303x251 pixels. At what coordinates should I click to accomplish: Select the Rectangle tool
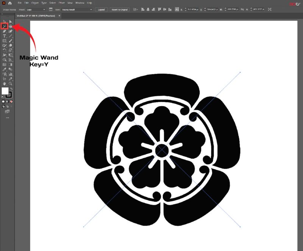(x=4, y=41)
